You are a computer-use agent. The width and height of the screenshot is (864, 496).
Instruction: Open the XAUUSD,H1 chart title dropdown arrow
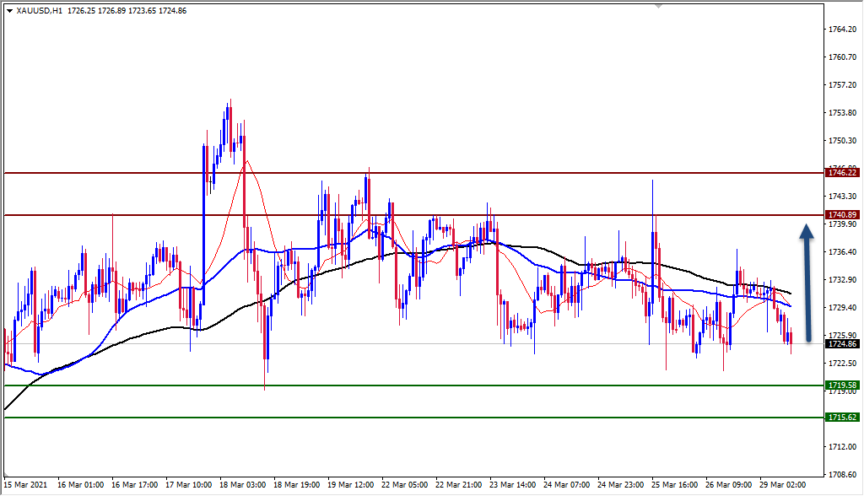point(9,11)
